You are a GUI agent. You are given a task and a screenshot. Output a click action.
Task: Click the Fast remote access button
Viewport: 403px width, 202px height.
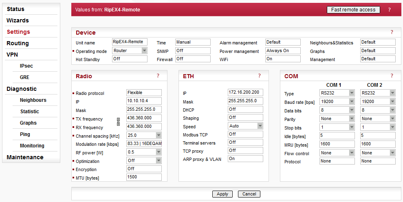coord(353,10)
